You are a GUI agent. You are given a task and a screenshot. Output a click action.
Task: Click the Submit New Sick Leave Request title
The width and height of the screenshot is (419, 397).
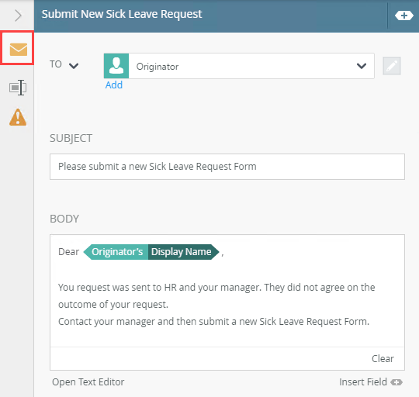click(122, 14)
